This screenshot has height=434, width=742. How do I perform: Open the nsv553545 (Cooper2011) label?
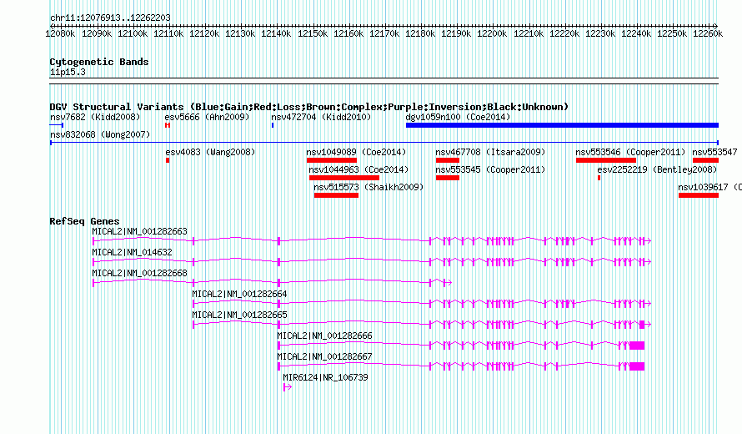(490, 169)
